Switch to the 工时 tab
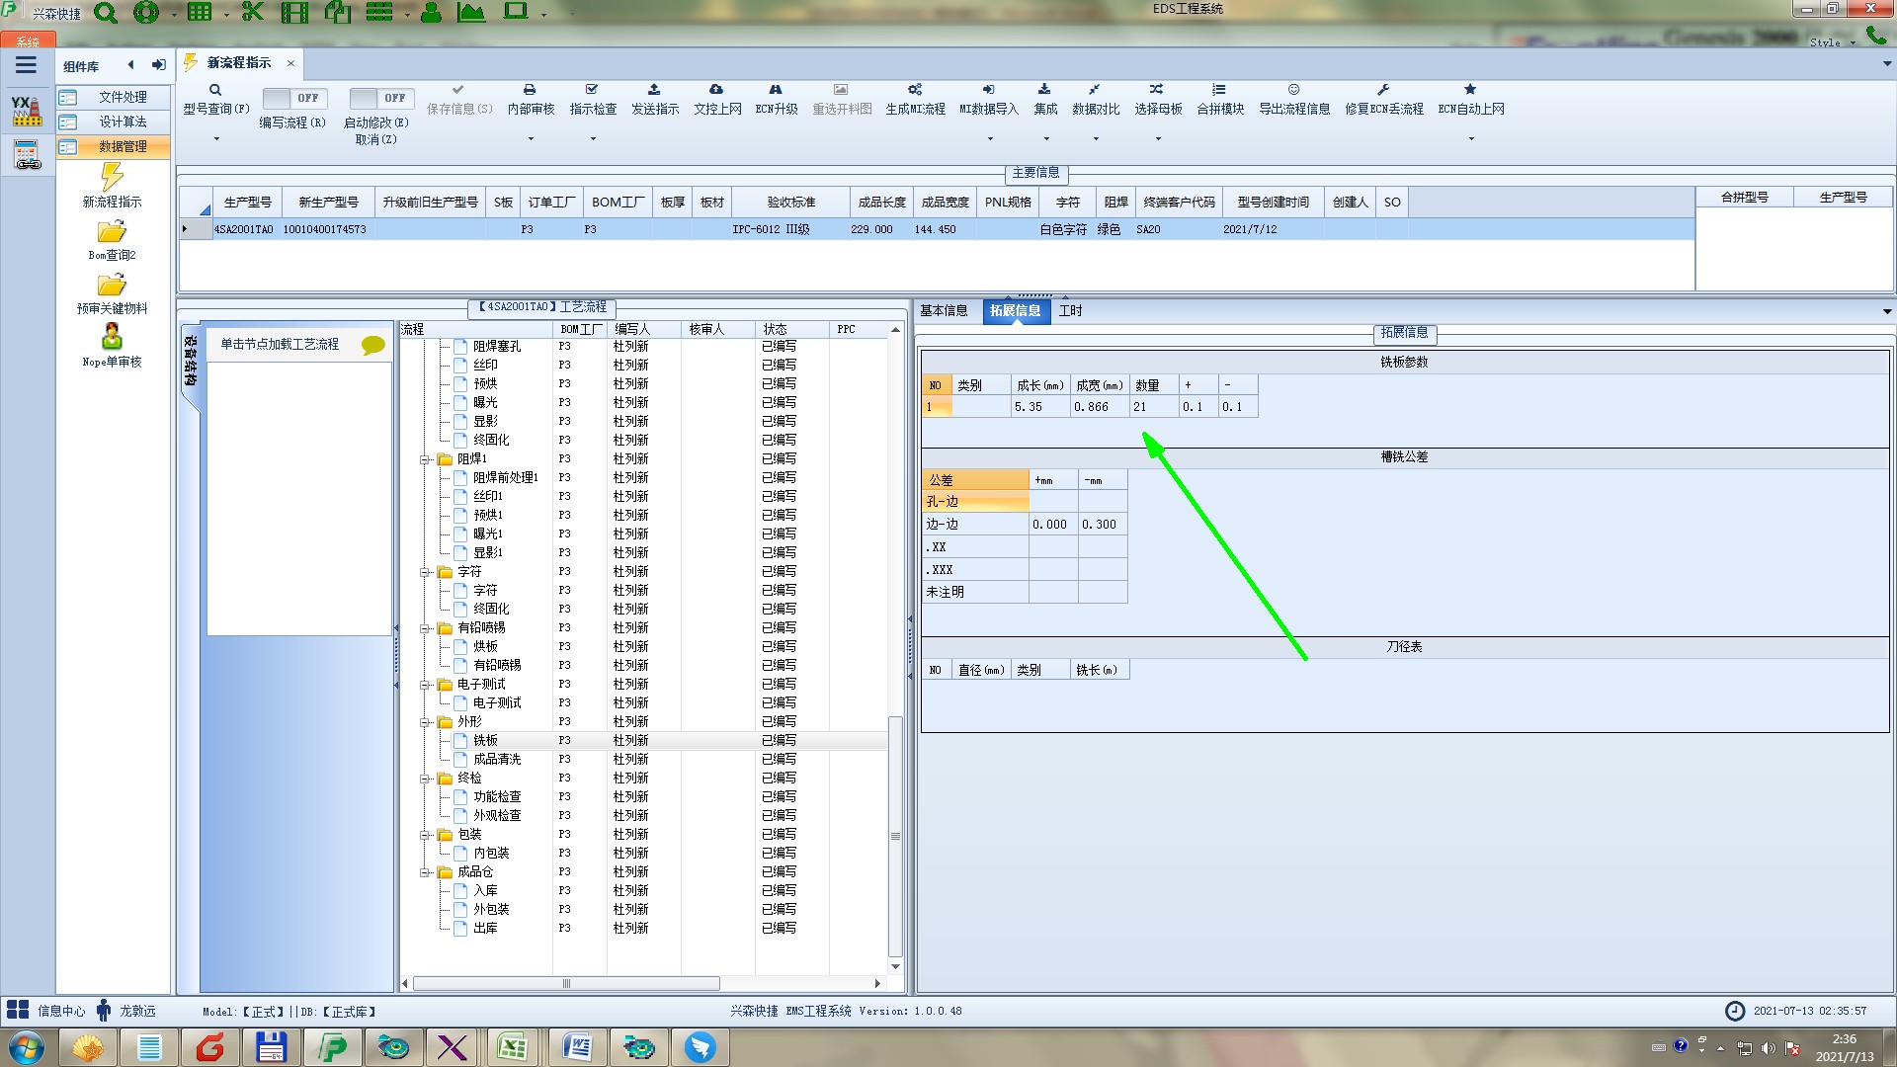 (x=1070, y=310)
